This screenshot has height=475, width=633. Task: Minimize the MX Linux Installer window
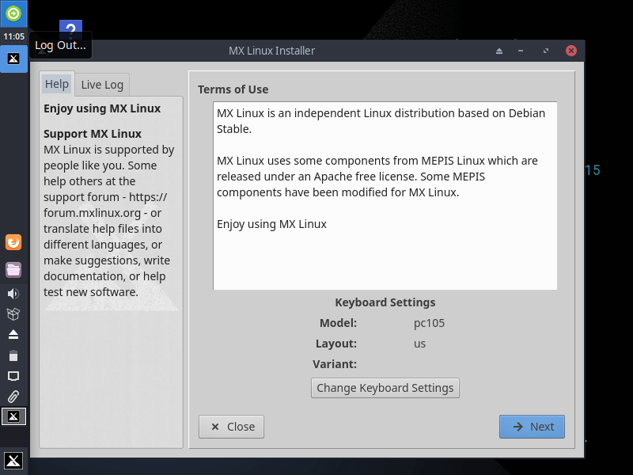tap(521, 51)
